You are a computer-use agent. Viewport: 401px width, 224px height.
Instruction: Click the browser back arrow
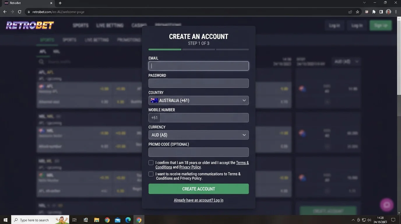5,12
